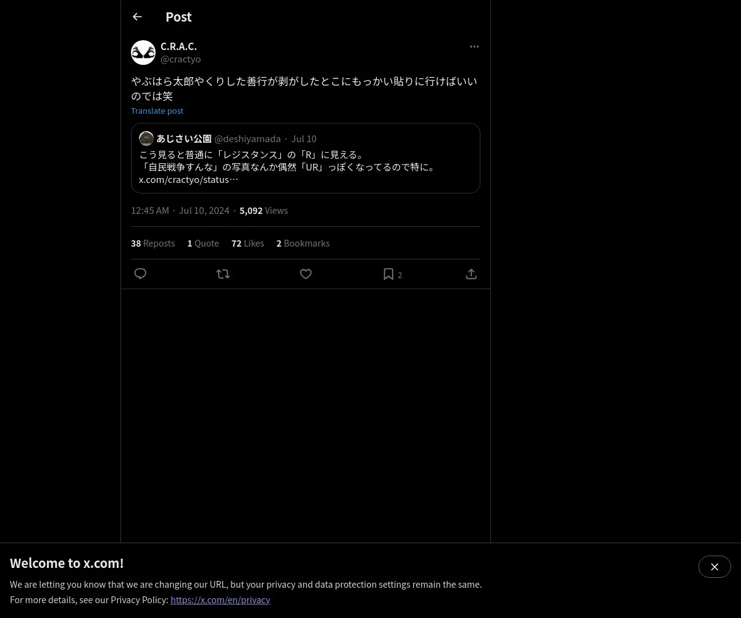Screen dimensions: 741x618
Task: Open the @cractyo handle
Action: [180, 59]
